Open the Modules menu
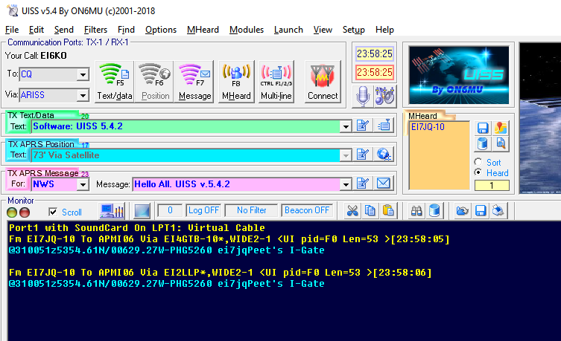This screenshot has height=341, width=561. tap(247, 30)
